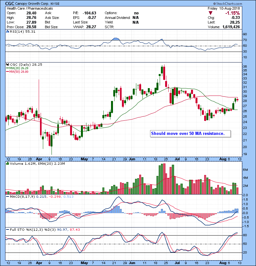Click the Bid Size label
The height and width of the screenshot is (266, 256).
click(x=52, y=27)
